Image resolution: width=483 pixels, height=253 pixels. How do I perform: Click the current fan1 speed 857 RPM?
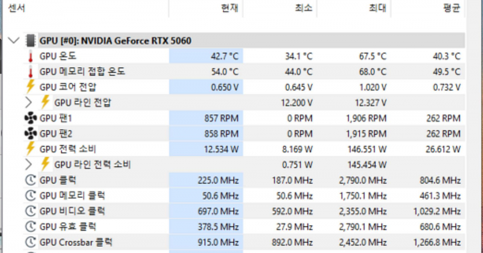[222, 118]
